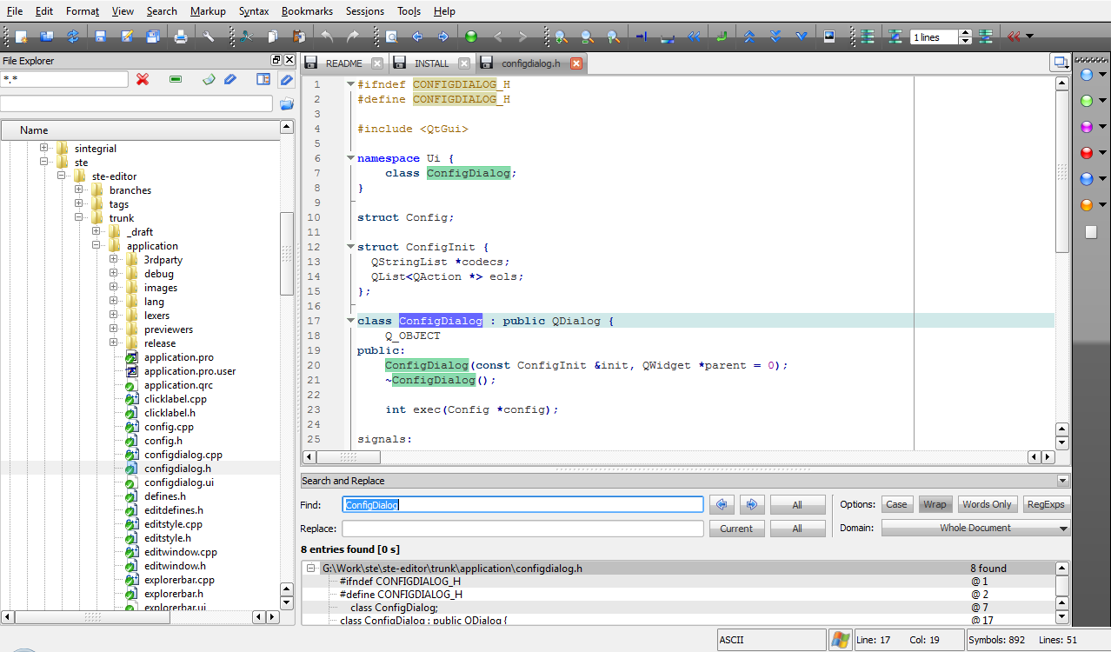Collapse the application folder node
1111x652 pixels.
click(x=96, y=246)
